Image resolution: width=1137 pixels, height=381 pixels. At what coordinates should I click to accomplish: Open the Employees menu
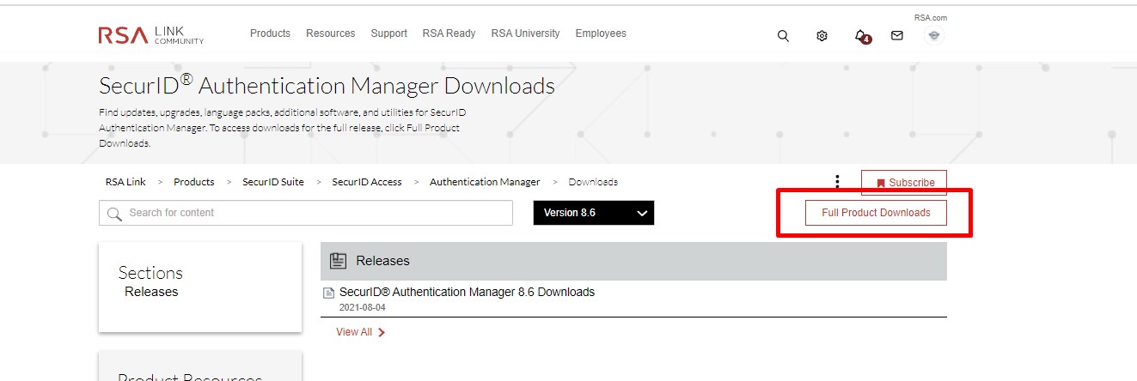coord(601,33)
